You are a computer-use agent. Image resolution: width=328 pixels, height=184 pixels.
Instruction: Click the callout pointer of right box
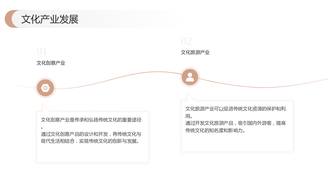coord(190,97)
